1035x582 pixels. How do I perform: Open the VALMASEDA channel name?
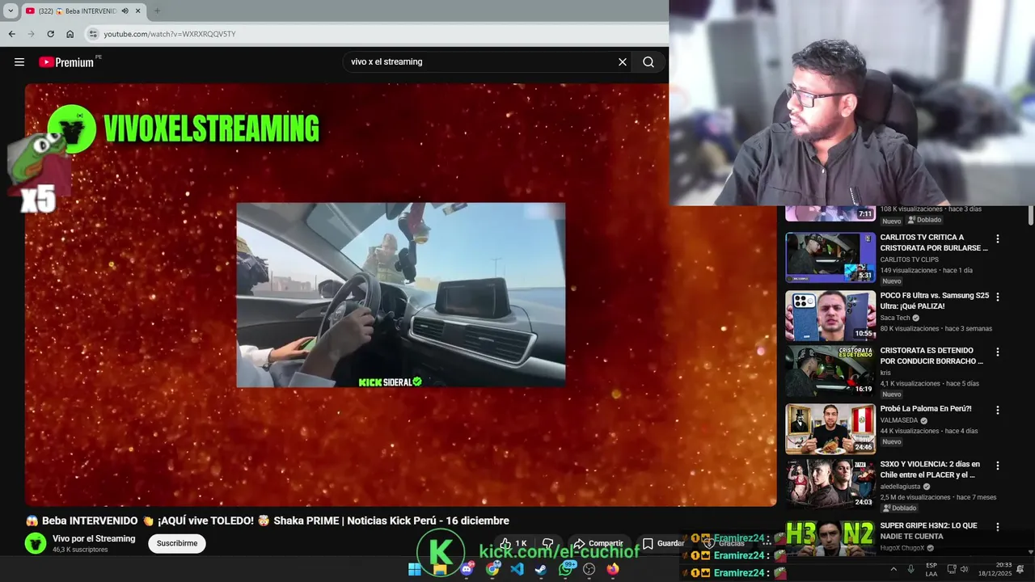pos(899,420)
